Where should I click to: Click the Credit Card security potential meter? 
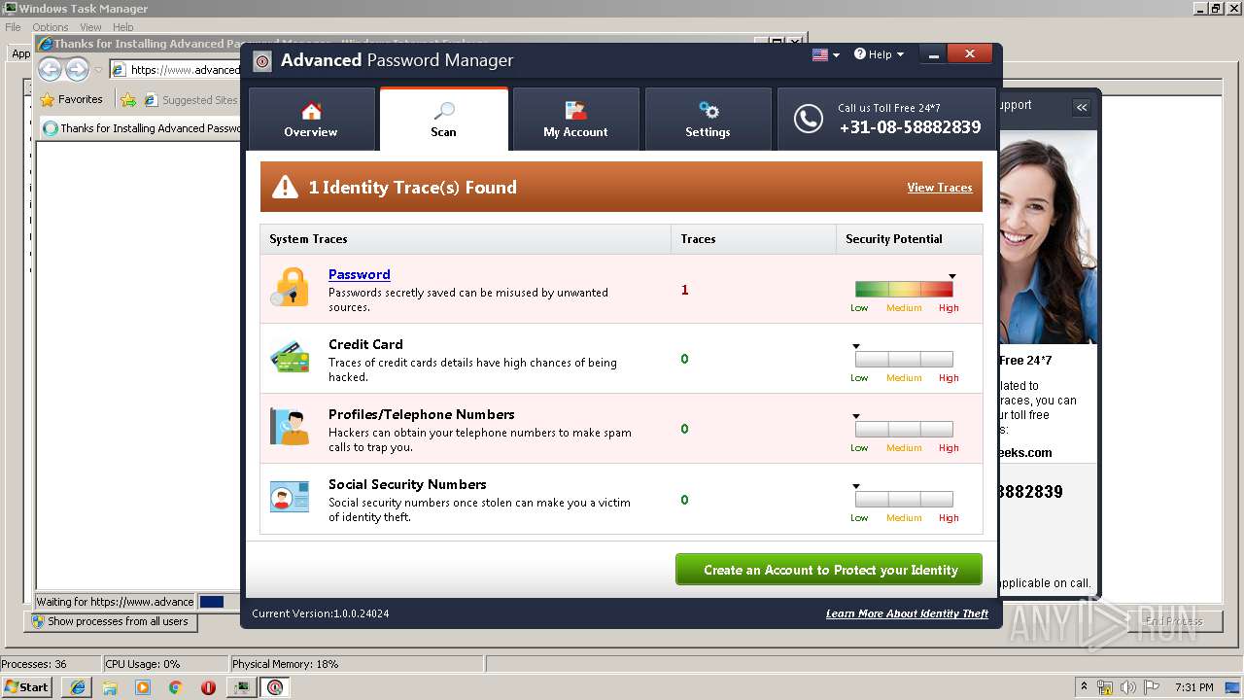click(x=904, y=359)
